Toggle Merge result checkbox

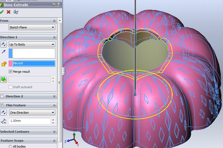10,71
